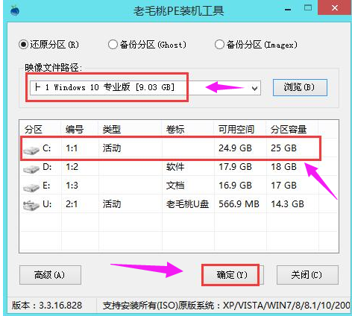Click the 映像文件路径 label
The height and width of the screenshot is (316, 352).
53,67
